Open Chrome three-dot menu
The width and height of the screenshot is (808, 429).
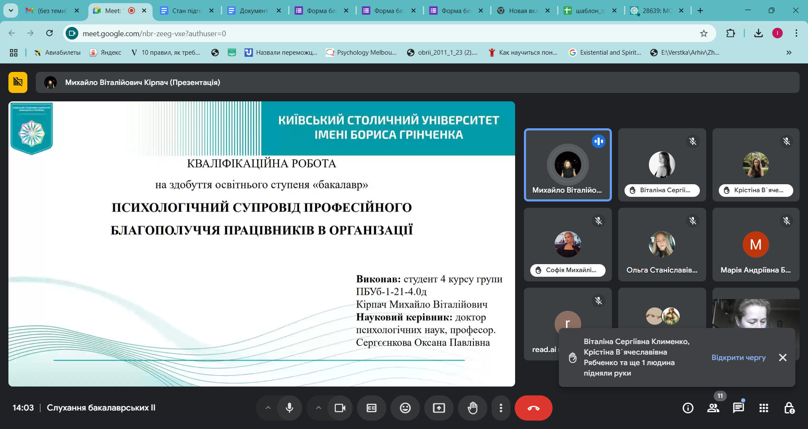pos(796,33)
